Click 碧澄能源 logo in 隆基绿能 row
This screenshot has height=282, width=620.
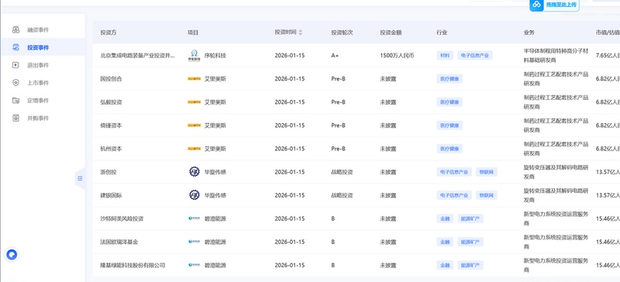tap(195, 265)
